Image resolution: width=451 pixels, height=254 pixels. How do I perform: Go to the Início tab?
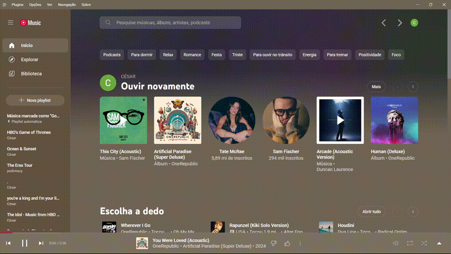[35, 46]
